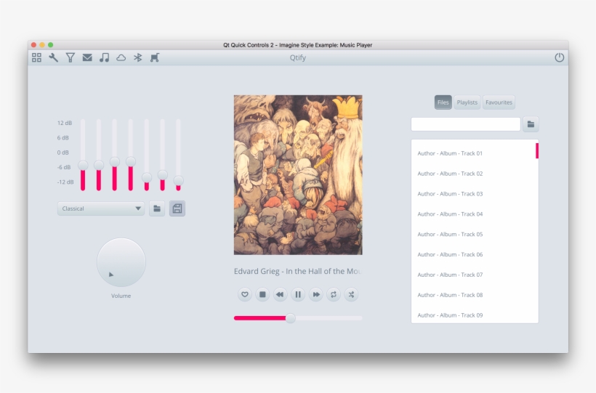
Task: Click the rewind button
Action: 280,294
